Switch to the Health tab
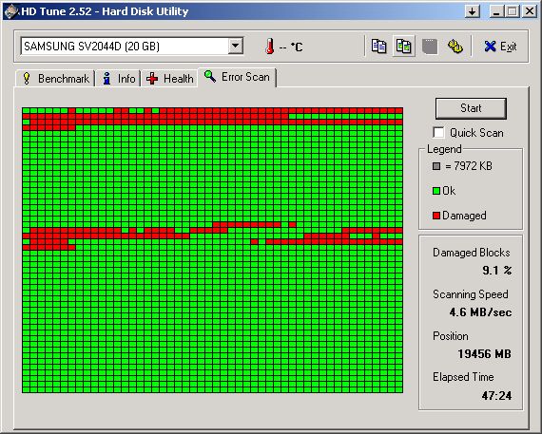The height and width of the screenshot is (434, 542). [169, 79]
